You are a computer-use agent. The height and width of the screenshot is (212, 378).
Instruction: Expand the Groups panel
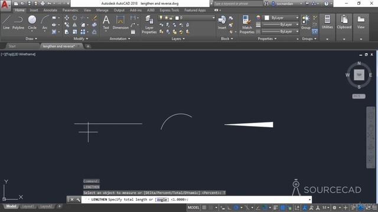309,39
